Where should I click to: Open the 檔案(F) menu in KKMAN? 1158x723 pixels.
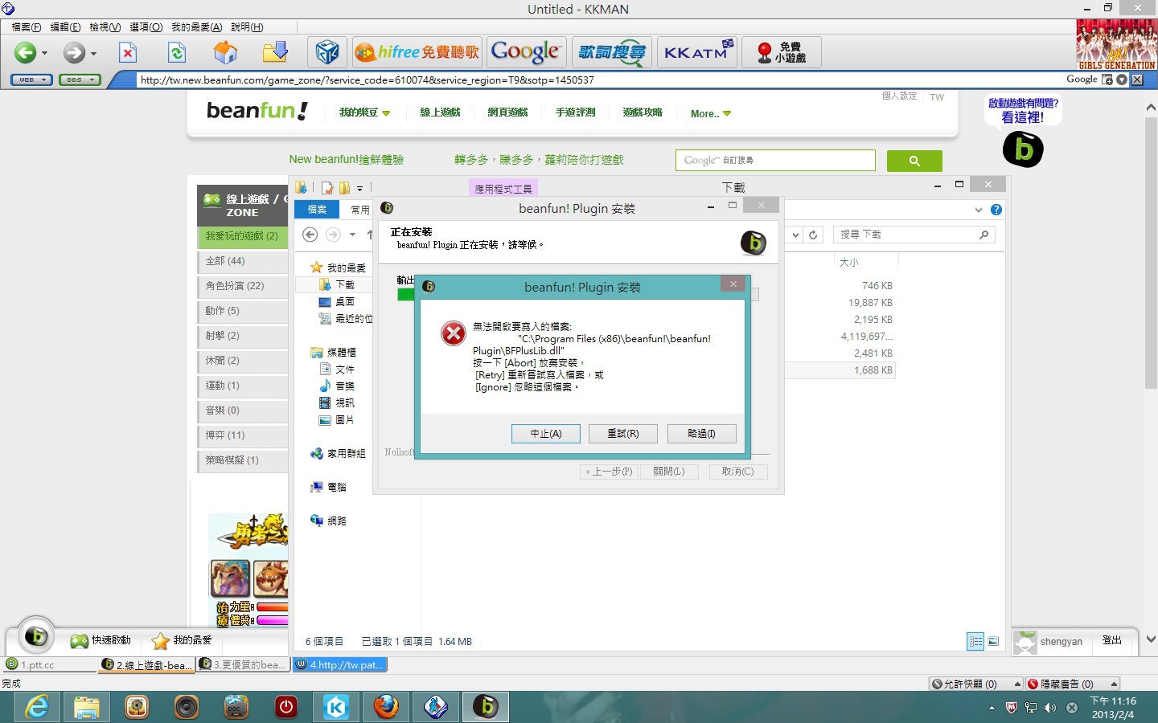26,27
